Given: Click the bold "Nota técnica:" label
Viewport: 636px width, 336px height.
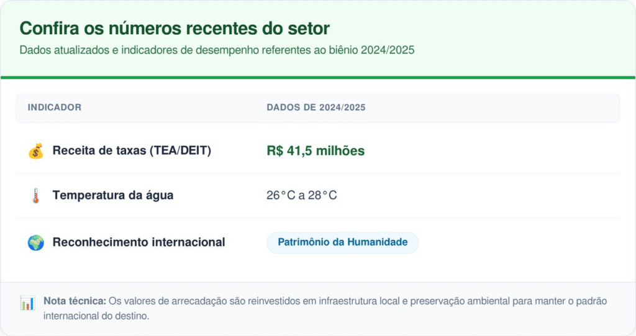Looking at the screenshot, I should tap(75, 301).
